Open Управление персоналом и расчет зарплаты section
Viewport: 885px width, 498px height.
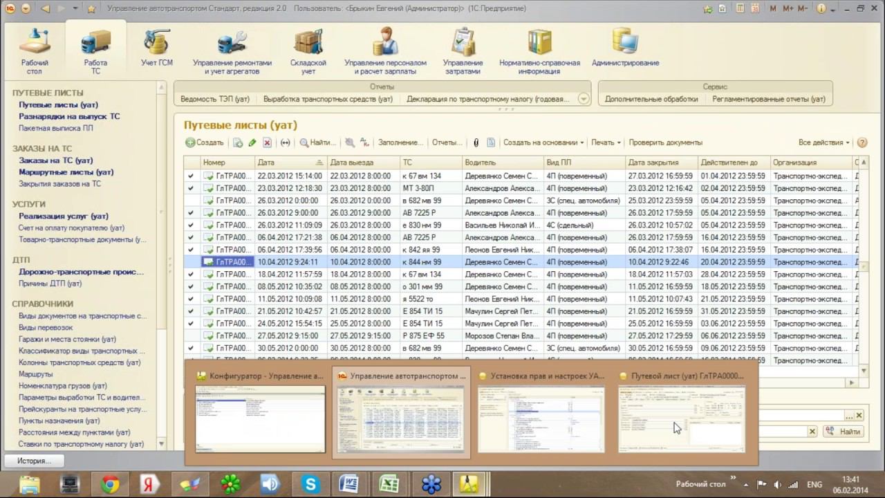(386, 52)
